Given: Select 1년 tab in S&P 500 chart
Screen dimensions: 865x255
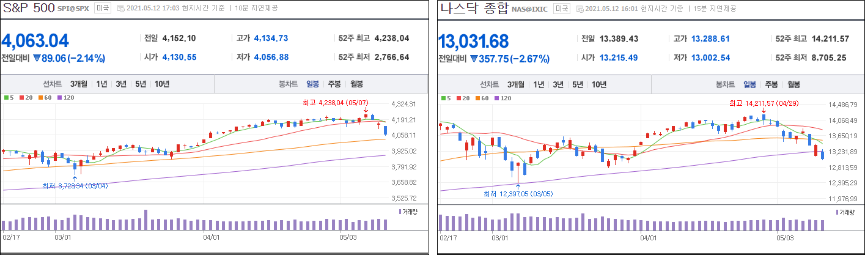Looking at the screenshot, I should [x=102, y=84].
